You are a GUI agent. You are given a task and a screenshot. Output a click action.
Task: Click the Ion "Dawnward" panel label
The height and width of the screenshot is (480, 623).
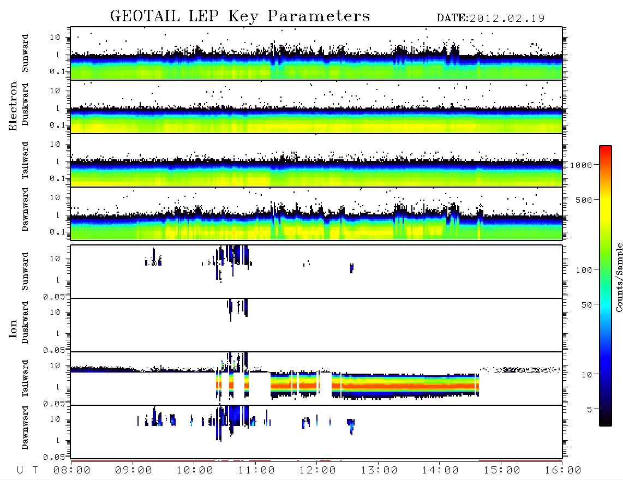tap(25, 428)
